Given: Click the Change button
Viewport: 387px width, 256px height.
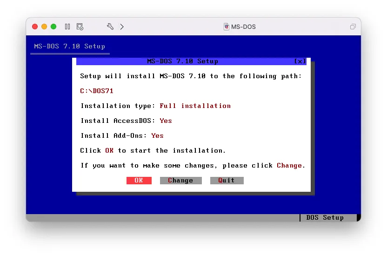Looking at the screenshot, I should 180,181.
